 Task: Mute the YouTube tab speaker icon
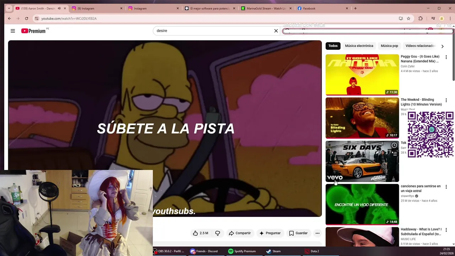point(59,8)
